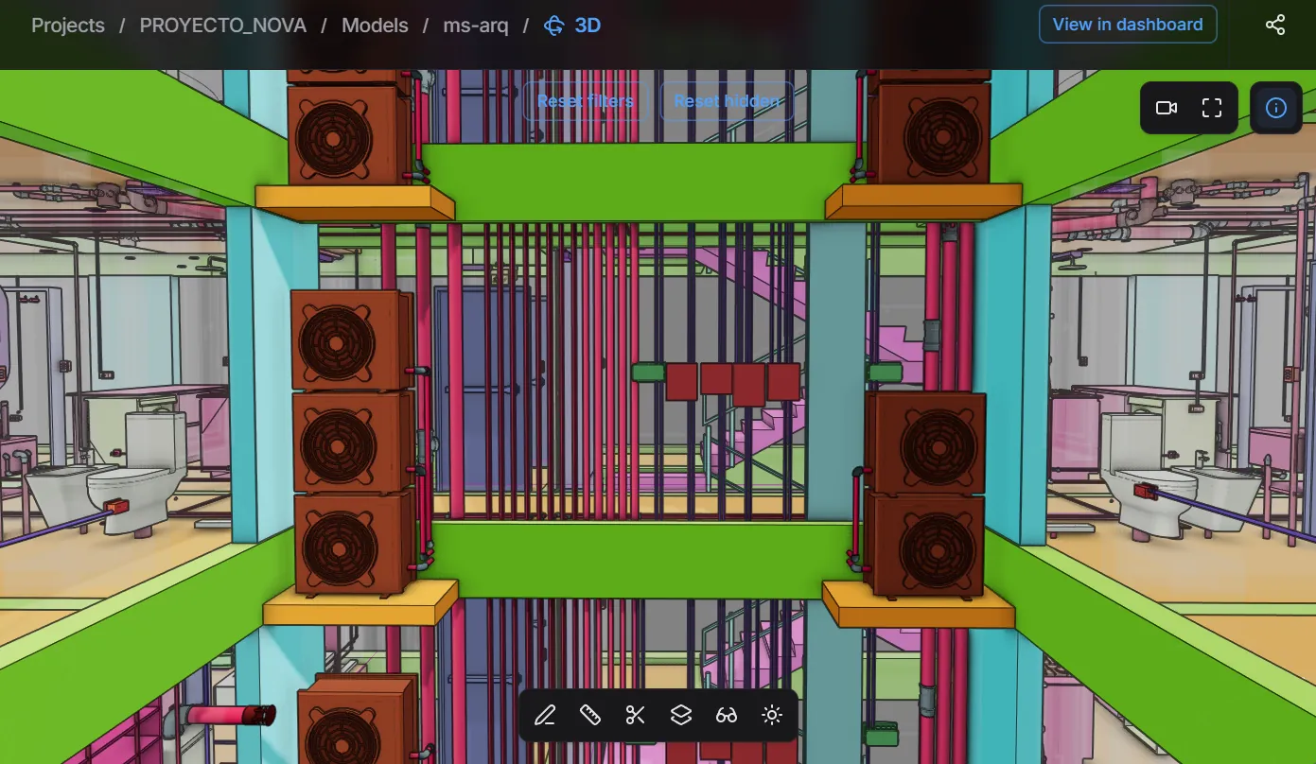
Task: Navigate to Models breadcrumb
Action: pyautogui.click(x=375, y=26)
